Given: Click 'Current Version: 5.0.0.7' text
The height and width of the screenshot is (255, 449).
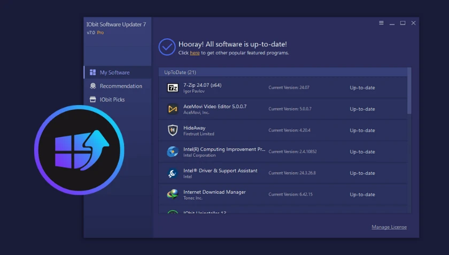Looking at the screenshot, I should click(x=290, y=109).
